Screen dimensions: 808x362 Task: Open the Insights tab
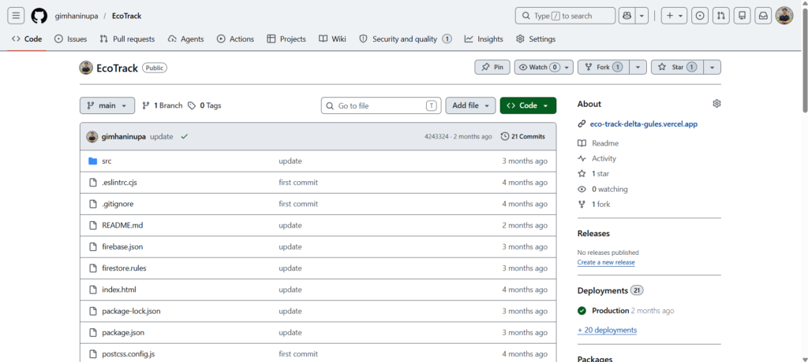tap(484, 39)
